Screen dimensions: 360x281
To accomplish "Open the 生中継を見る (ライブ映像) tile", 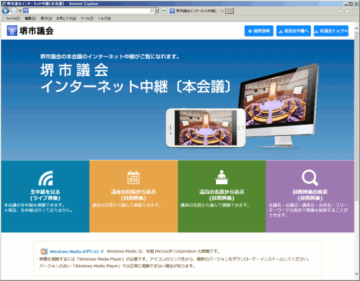I will tap(45, 195).
